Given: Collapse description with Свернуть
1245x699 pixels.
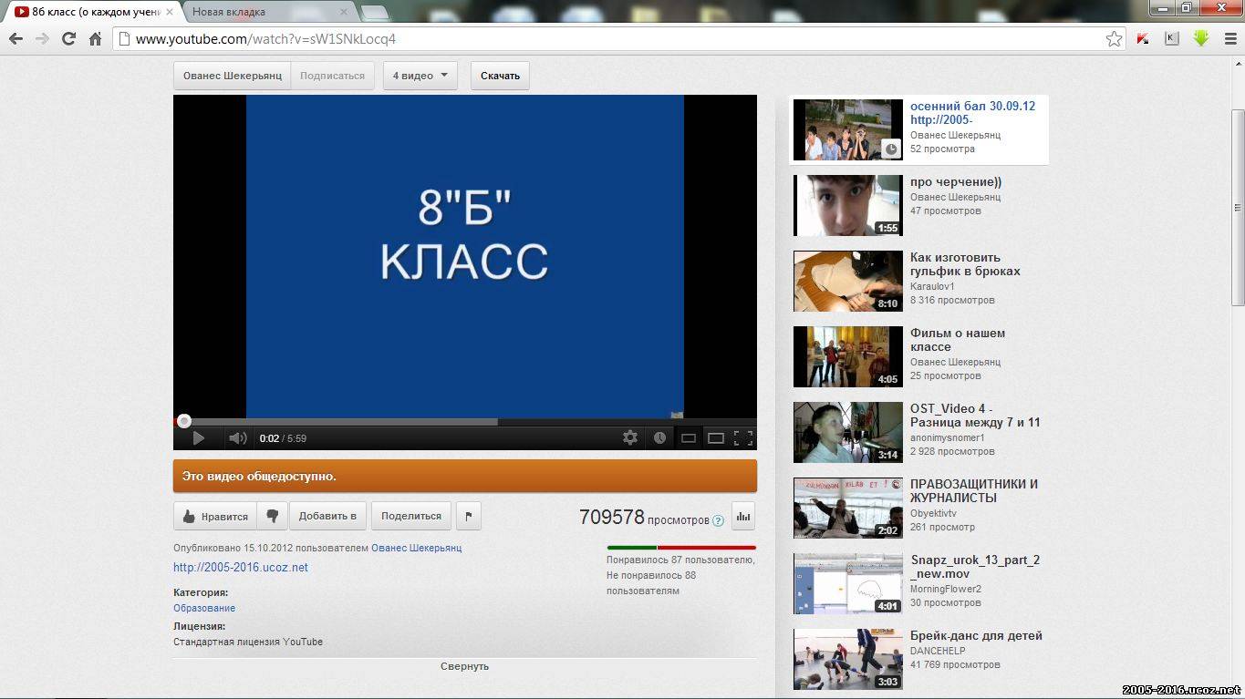Looking at the screenshot, I should tap(464, 666).
